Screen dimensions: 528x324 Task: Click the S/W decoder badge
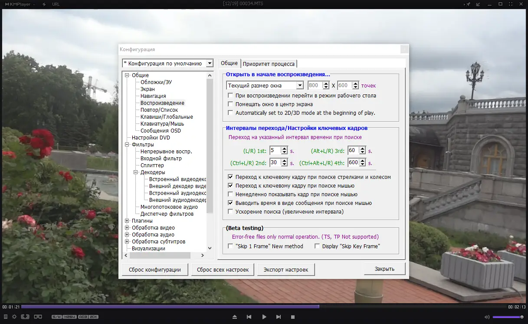click(56, 317)
